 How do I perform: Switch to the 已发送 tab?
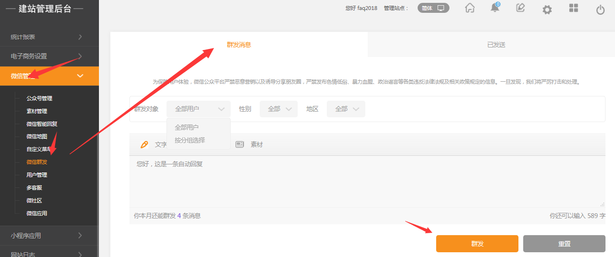pos(496,45)
